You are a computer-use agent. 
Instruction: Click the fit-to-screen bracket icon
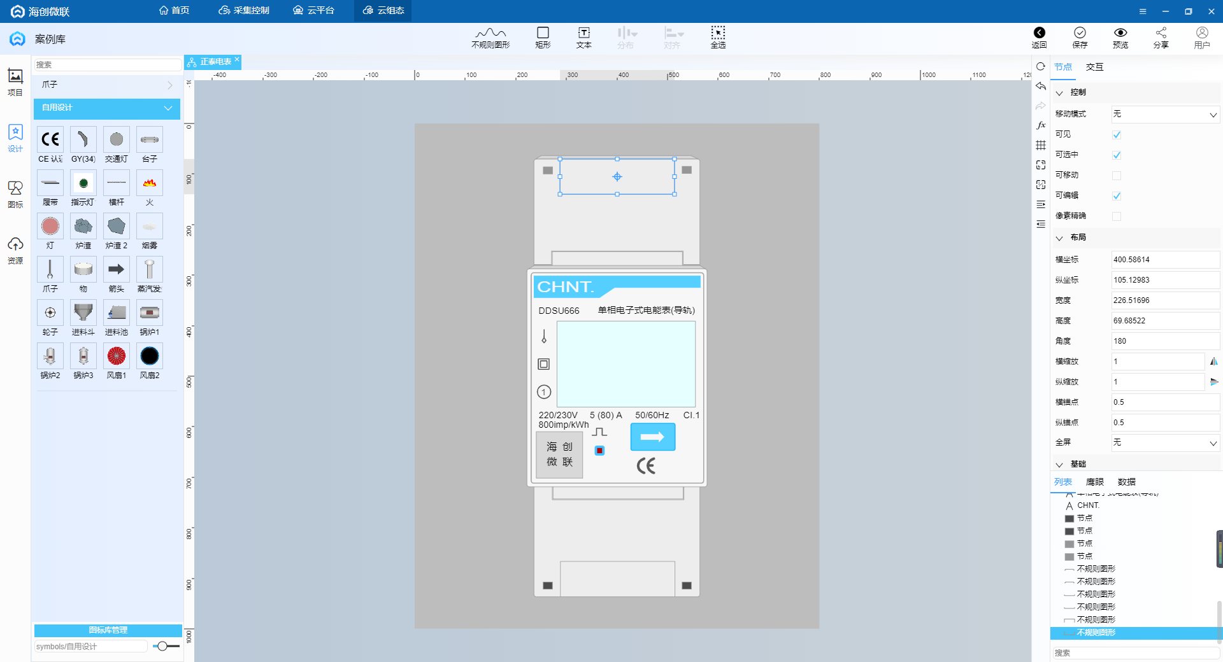pyautogui.click(x=1041, y=165)
